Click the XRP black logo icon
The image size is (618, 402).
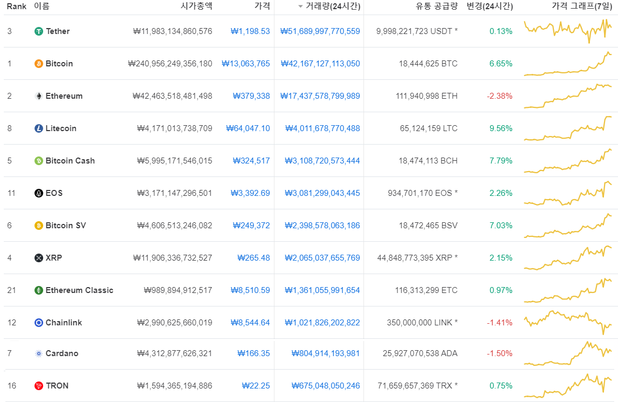pos(39,257)
